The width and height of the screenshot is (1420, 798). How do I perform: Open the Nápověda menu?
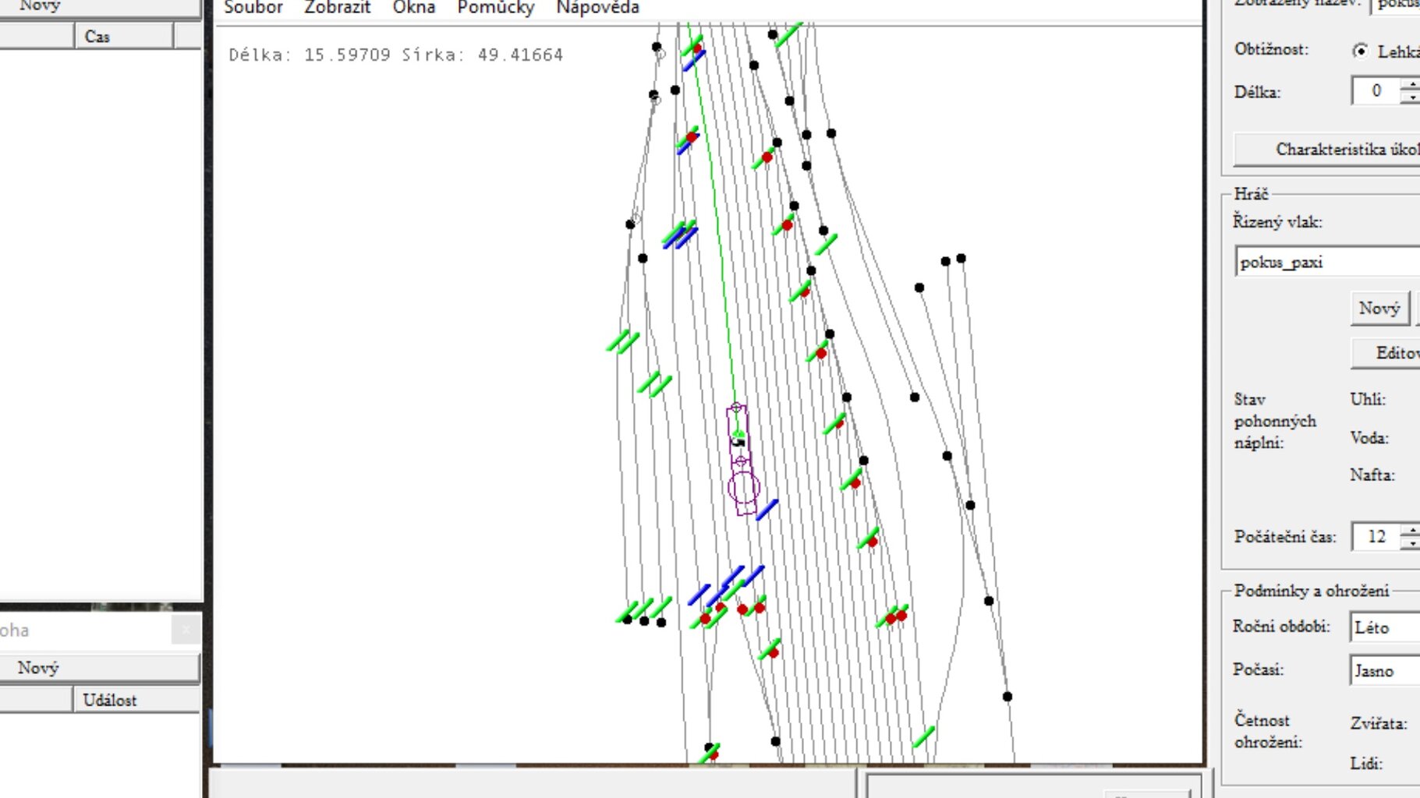[597, 8]
